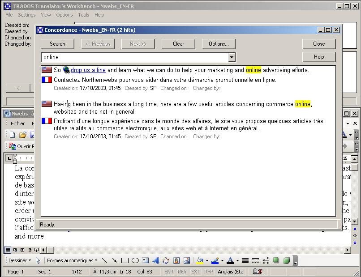Toggle REV track changes in status bar
Image resolution: width=361 pixels, height=277 pixels.
182,272
